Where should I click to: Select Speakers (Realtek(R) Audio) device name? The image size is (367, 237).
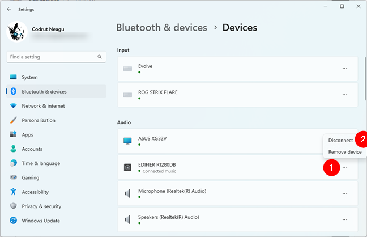[169, 217]
